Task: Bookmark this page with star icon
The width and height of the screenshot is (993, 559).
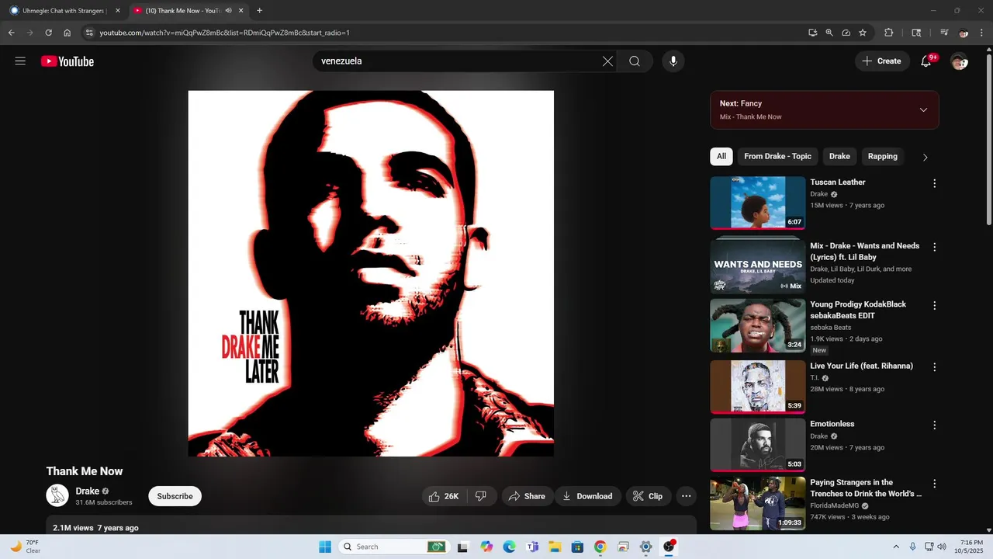Action: (863, 33)
